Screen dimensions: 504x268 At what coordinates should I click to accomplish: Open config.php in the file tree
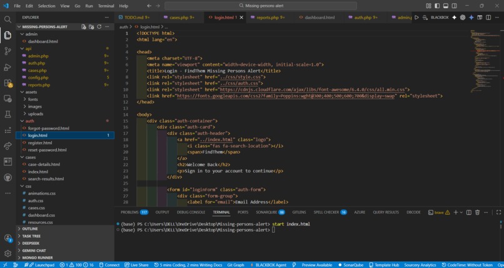tap(38, 78)
